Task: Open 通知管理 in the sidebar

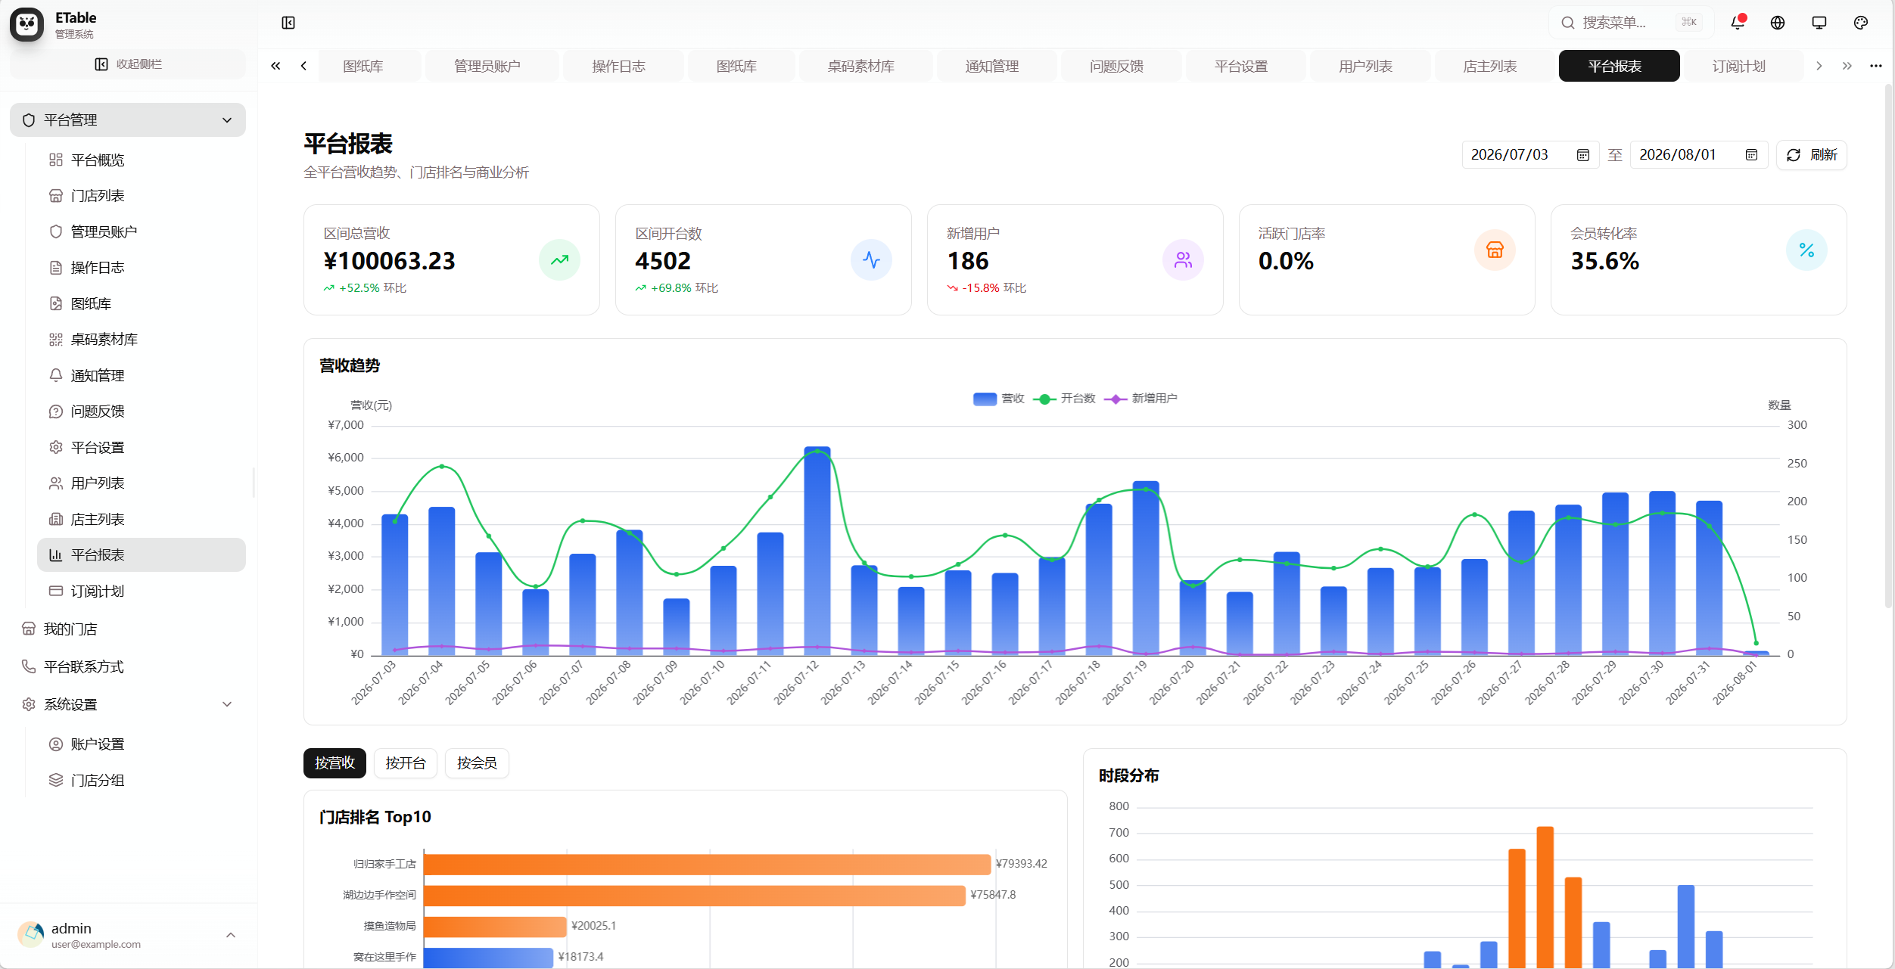Action: [142, 375]
